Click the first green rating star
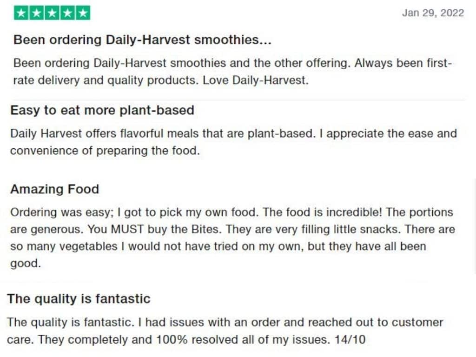 21,13
